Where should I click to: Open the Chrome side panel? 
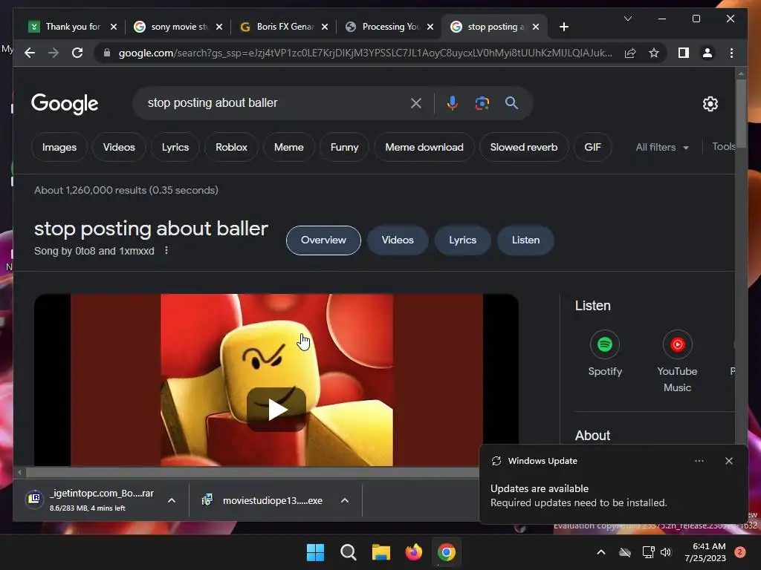[684, 53]
